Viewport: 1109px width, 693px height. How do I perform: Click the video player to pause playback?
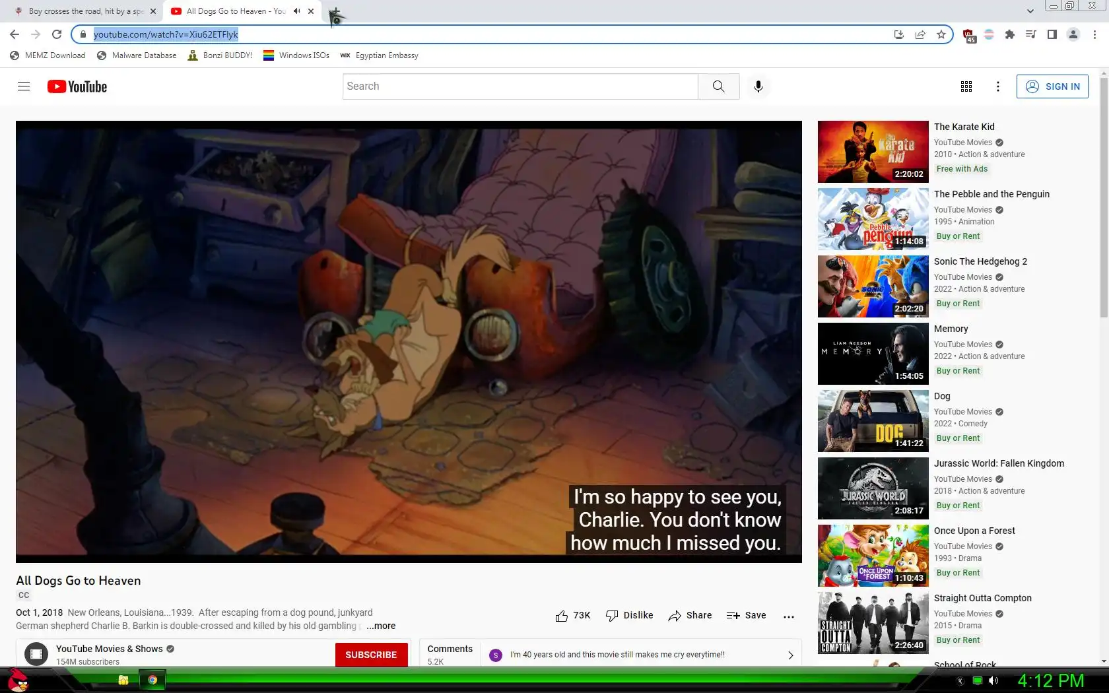click(409, 341)
